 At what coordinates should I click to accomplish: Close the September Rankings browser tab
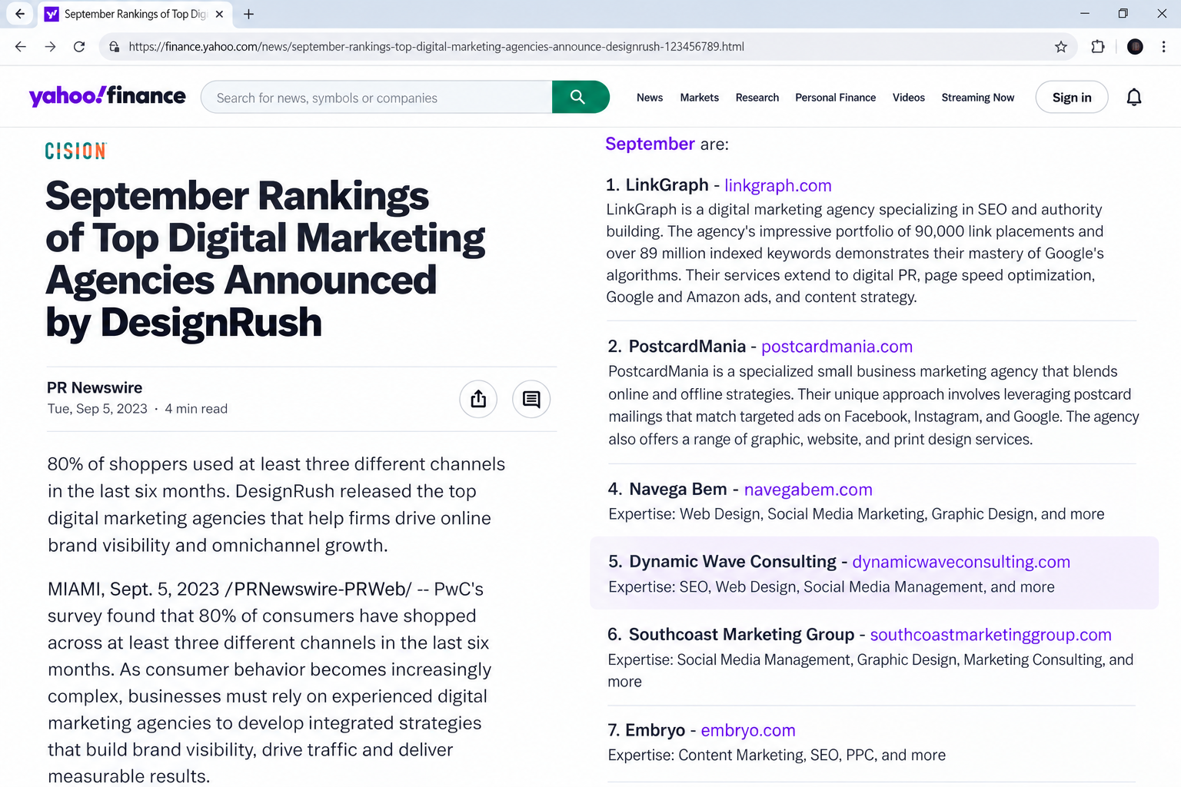(x=219, y=14)
